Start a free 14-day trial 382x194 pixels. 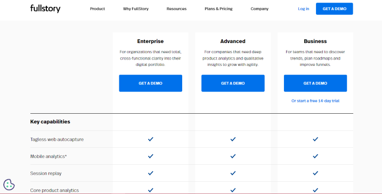coord(315,100)
